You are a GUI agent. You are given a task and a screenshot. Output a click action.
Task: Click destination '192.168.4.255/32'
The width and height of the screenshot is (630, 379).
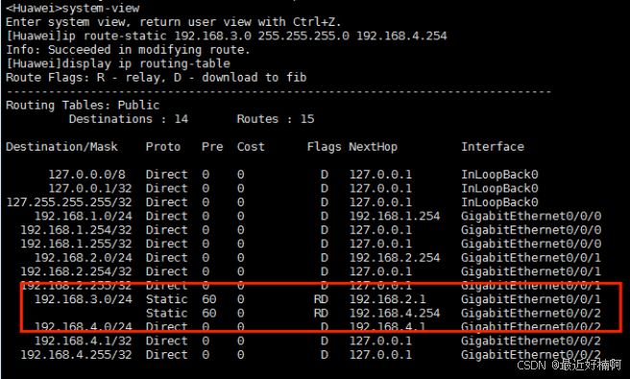tap(76, 355)
